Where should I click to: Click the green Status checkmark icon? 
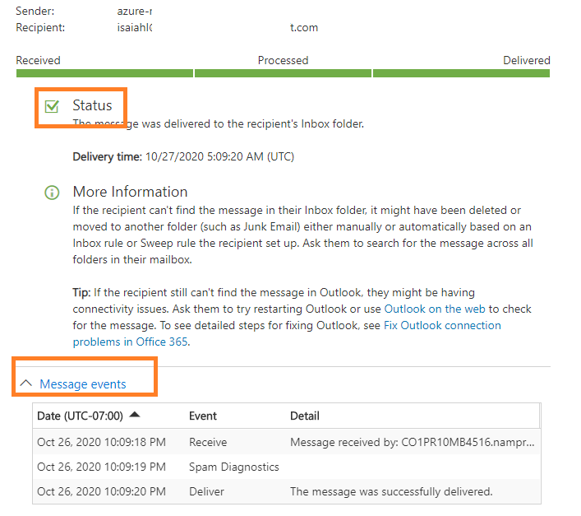pos(52,106)
